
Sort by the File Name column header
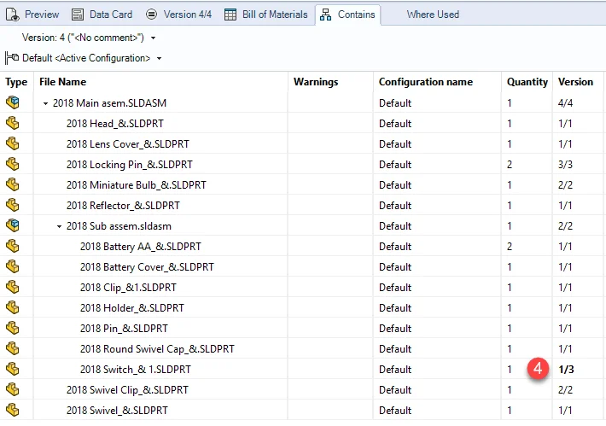tap(62, 82)
